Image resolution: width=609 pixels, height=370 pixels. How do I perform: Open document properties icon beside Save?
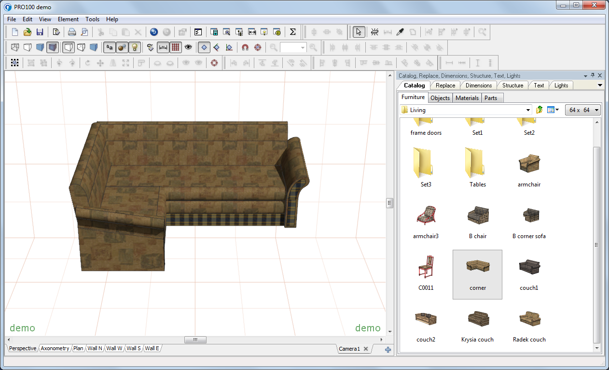click(x=56, y=32)
